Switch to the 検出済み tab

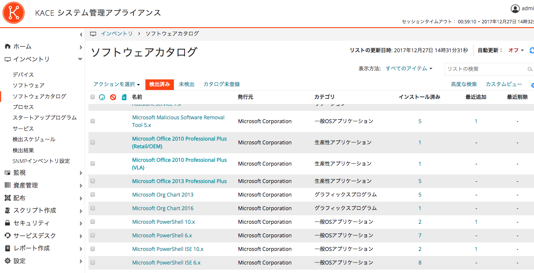[x=159, y=84]
